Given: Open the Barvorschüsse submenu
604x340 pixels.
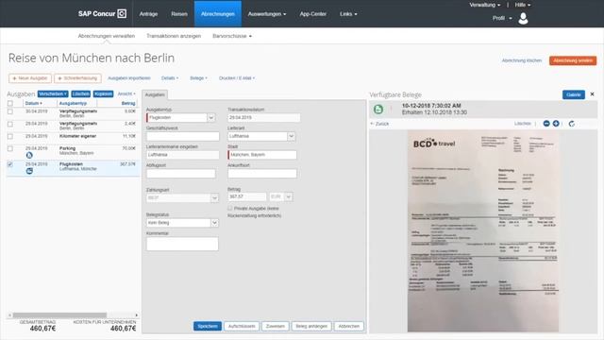Looking at the screenshot, I should pyautogui.click(x=232, y=36).
